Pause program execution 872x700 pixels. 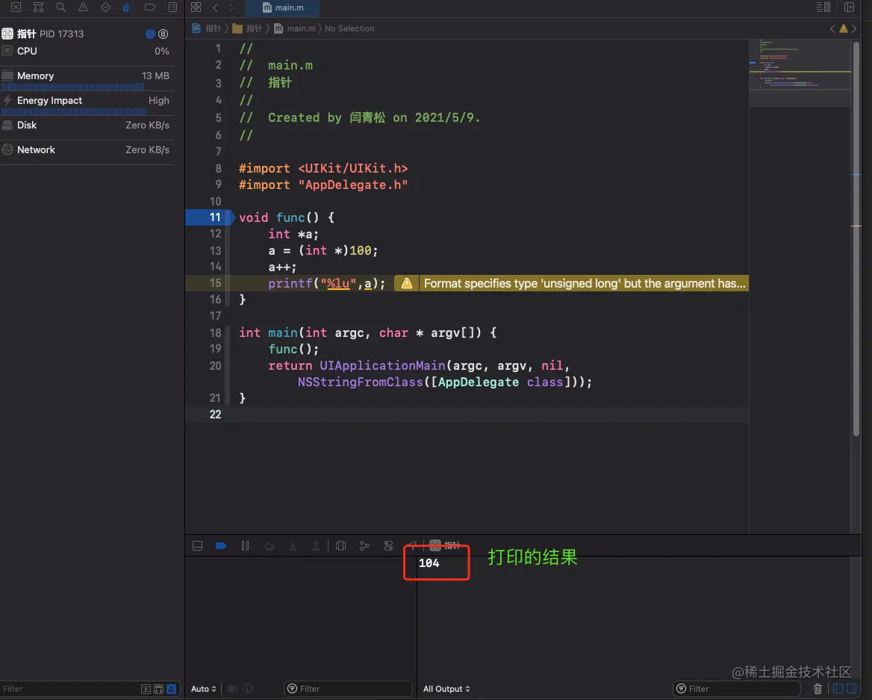(x=245, y=546)
